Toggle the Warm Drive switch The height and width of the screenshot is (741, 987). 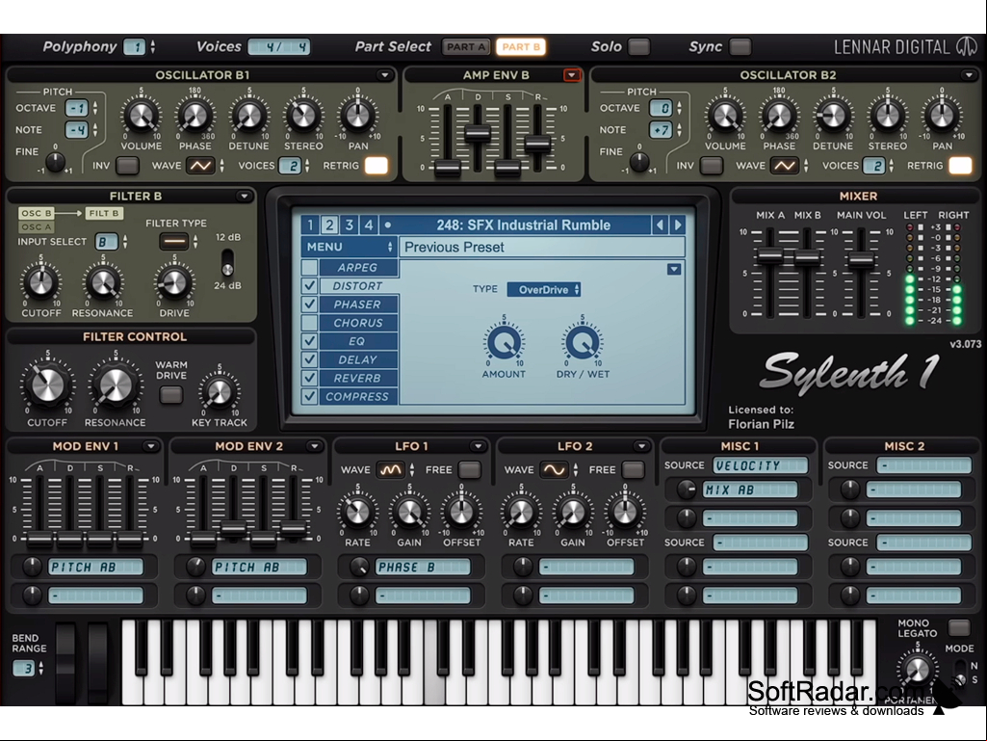(x=171, y=395)
